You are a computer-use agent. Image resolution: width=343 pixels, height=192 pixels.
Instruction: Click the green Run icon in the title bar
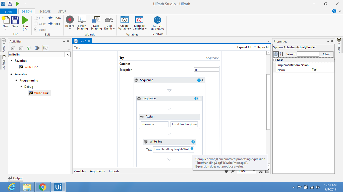[x=18, y=4]
